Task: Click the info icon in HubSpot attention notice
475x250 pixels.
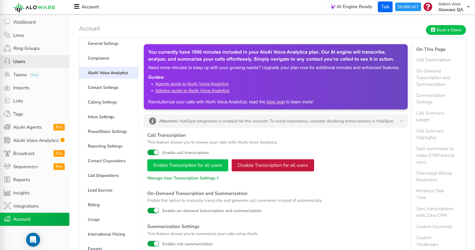Action: tap(152, 121)
